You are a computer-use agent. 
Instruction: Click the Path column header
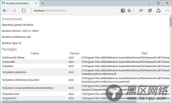click(144, 53)
